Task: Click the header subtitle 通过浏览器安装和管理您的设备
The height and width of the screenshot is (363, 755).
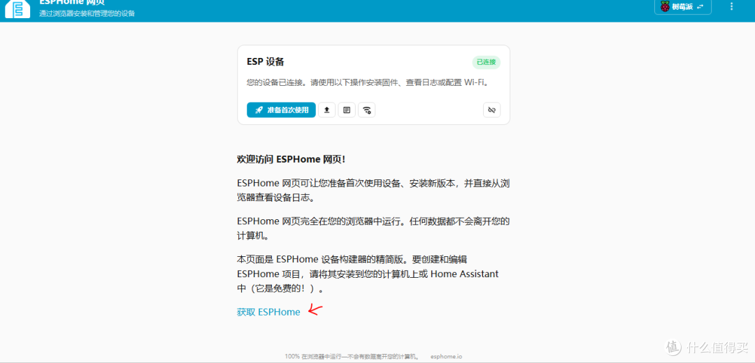Action: pos(87,13)
